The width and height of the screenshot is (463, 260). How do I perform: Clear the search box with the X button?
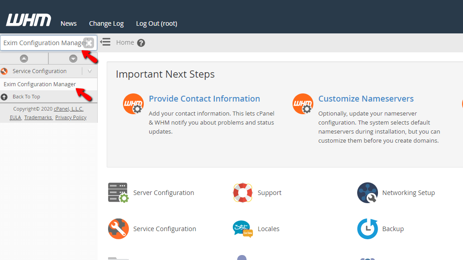[89, 43]
